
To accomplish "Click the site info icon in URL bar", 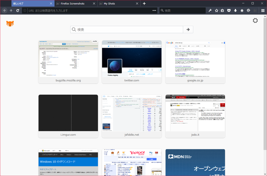I will [x=25, y=10].
